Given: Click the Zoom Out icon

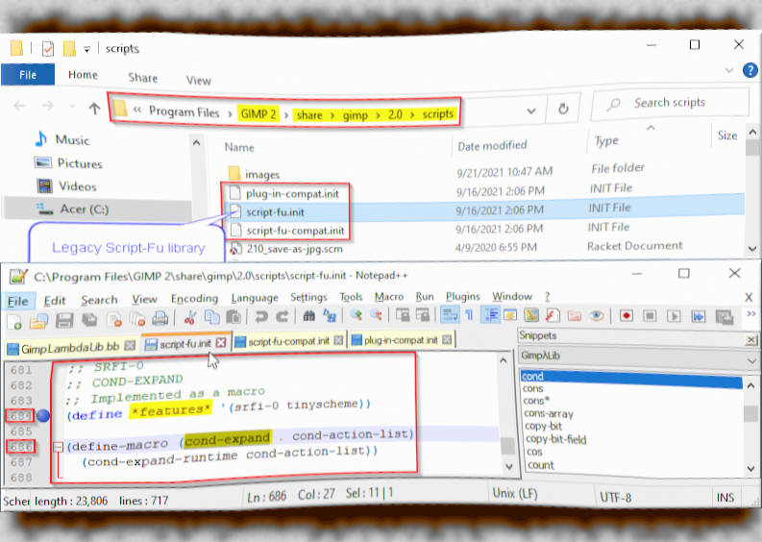Looking at the screenshot, I should coord(376,315).
